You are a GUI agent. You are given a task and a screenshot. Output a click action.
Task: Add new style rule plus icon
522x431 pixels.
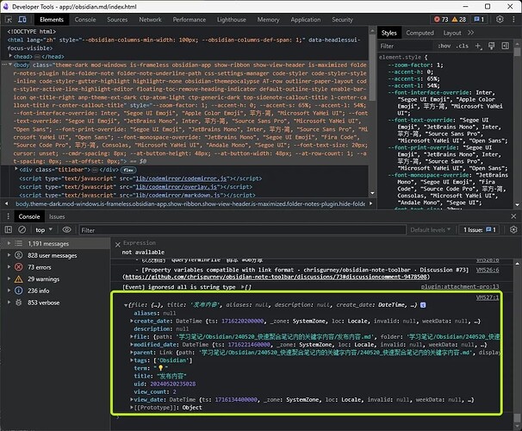coord(478,46)
